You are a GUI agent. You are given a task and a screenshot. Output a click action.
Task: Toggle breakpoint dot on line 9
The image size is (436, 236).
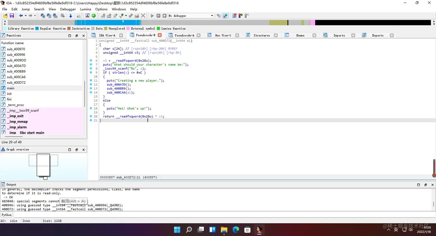(x=91, y=73)
